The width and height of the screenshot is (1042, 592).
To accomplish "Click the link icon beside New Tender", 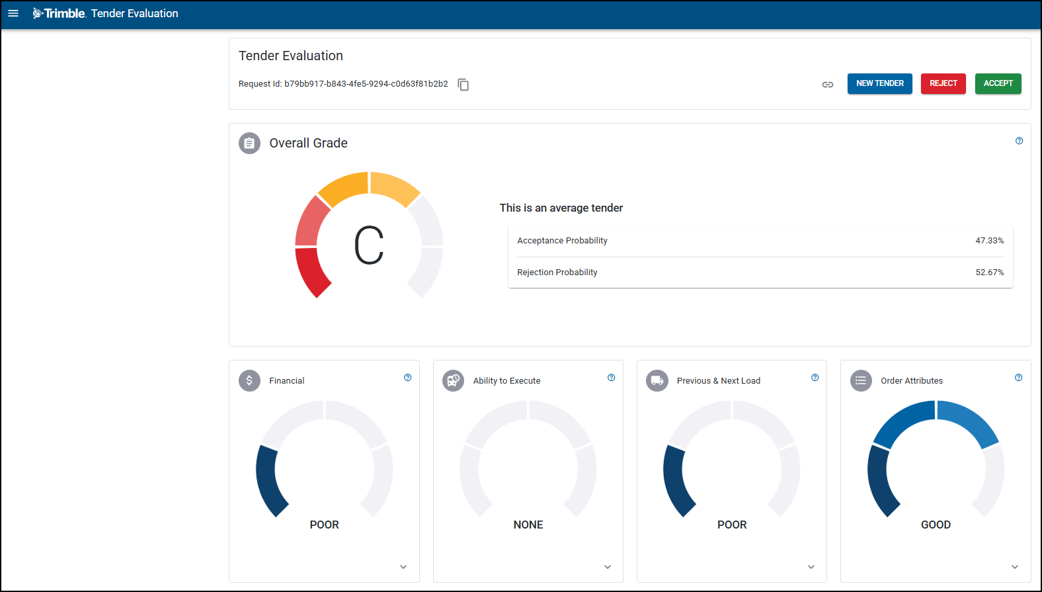I will 827,85.
